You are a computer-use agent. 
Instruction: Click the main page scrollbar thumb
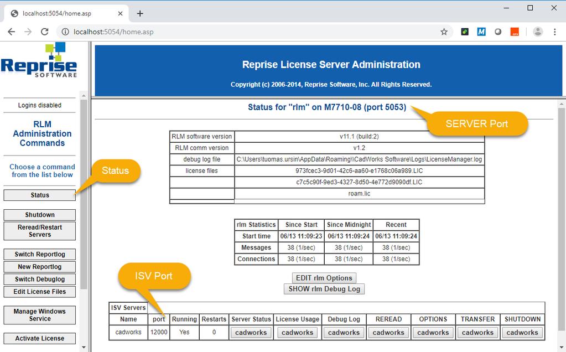pos(562,219)
